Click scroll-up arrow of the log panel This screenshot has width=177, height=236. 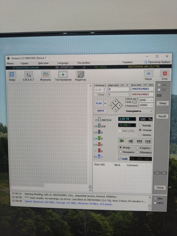coord(150,198)
